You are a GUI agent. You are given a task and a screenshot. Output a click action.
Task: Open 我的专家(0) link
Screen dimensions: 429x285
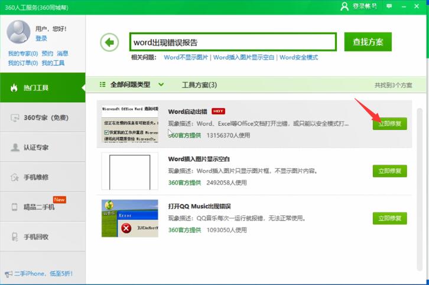click(x=23, y=53)
